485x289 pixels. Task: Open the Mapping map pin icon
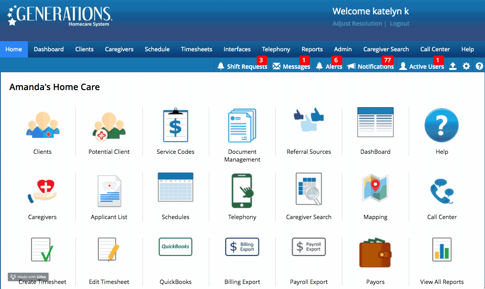pos(375,188)
